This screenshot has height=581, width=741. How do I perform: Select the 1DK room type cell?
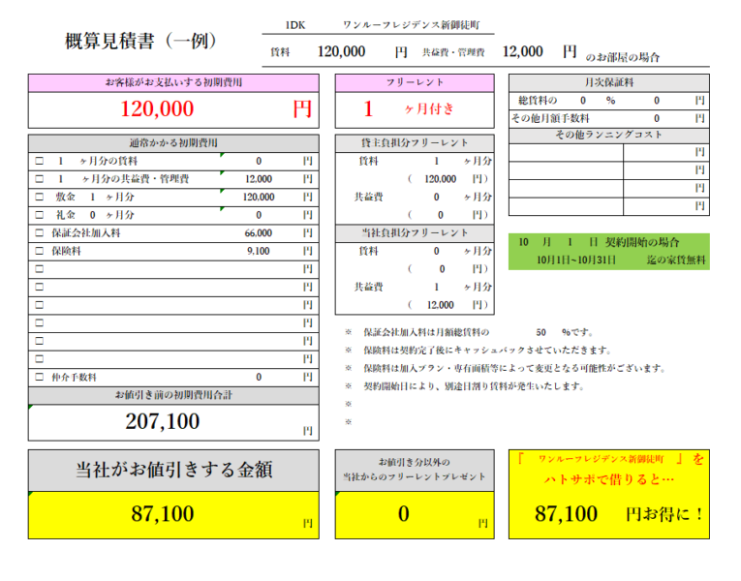coord(294,24)
